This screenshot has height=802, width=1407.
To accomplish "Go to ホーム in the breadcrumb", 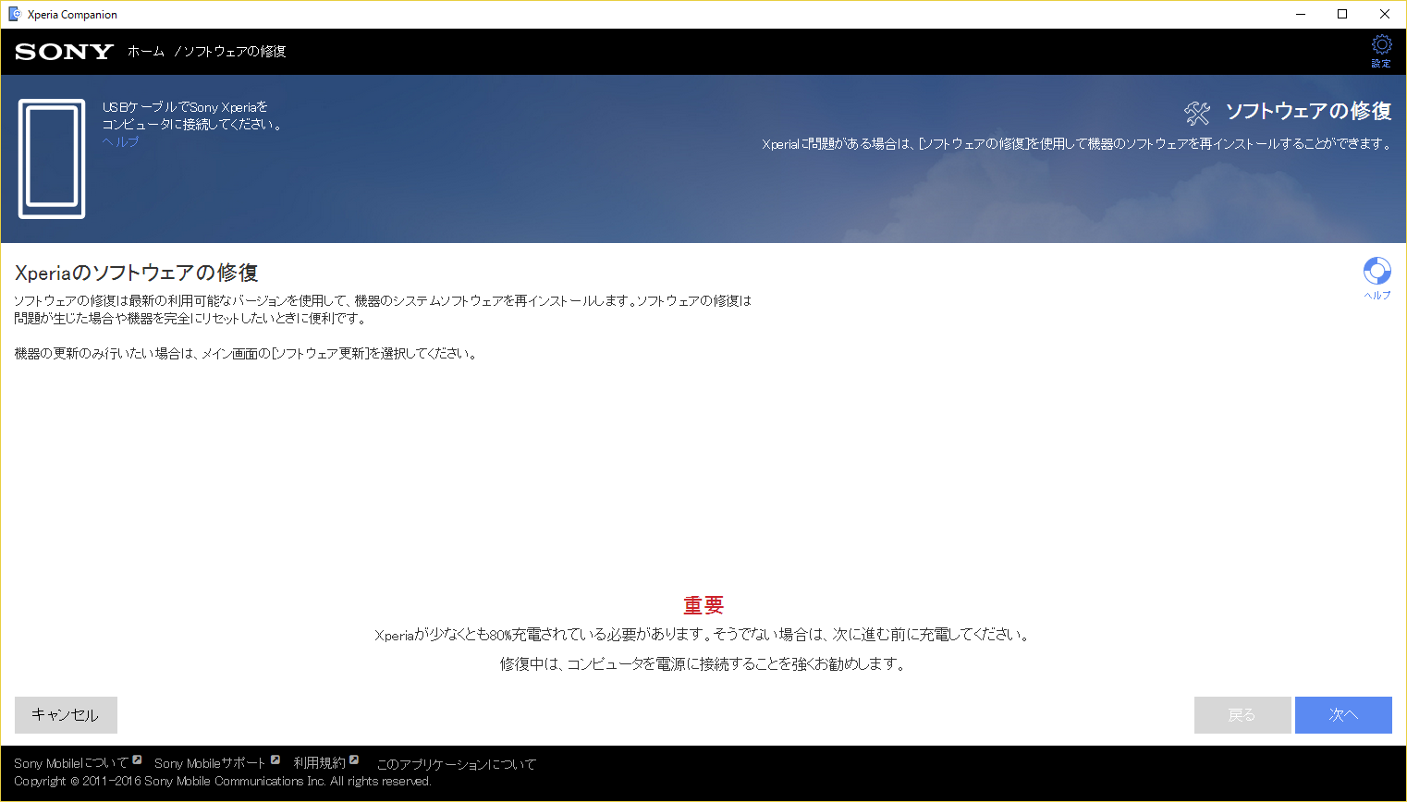I will click(146, 52).
